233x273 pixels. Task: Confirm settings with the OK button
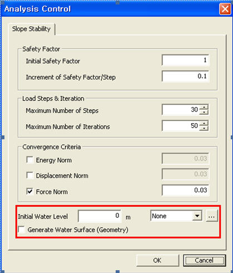coord(157,260)
